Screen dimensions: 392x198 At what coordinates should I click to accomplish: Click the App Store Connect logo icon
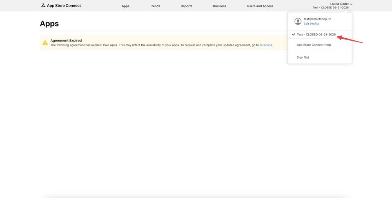click(x=43, y=5)
